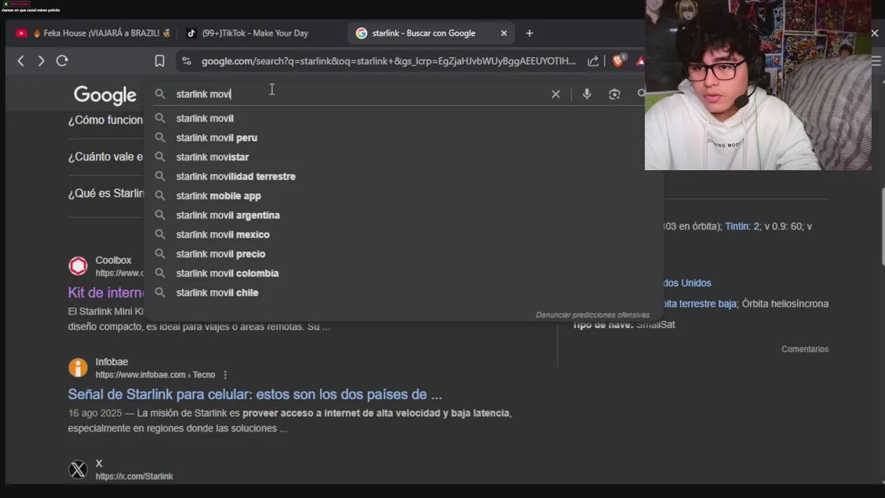
Task: Click the Coolbox site favicon
Action: [x=78, y=266]
